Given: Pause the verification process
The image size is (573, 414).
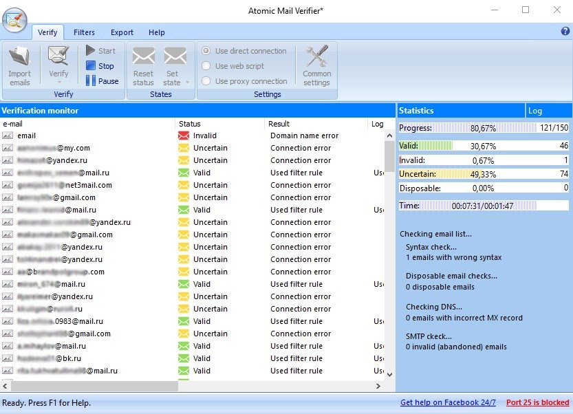Looking at the screenshot, I should (102, 80).
